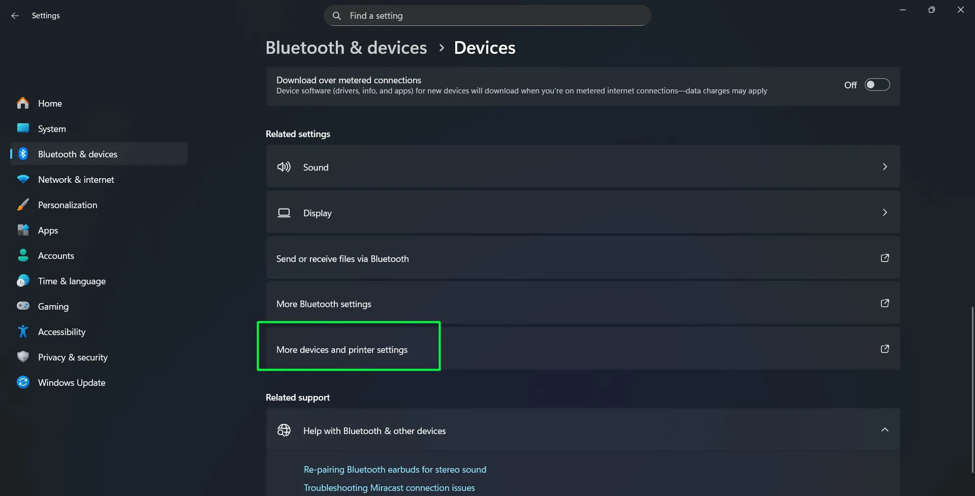Click the Find a setting search box
The image size is (975, 496).
[486, 15]
